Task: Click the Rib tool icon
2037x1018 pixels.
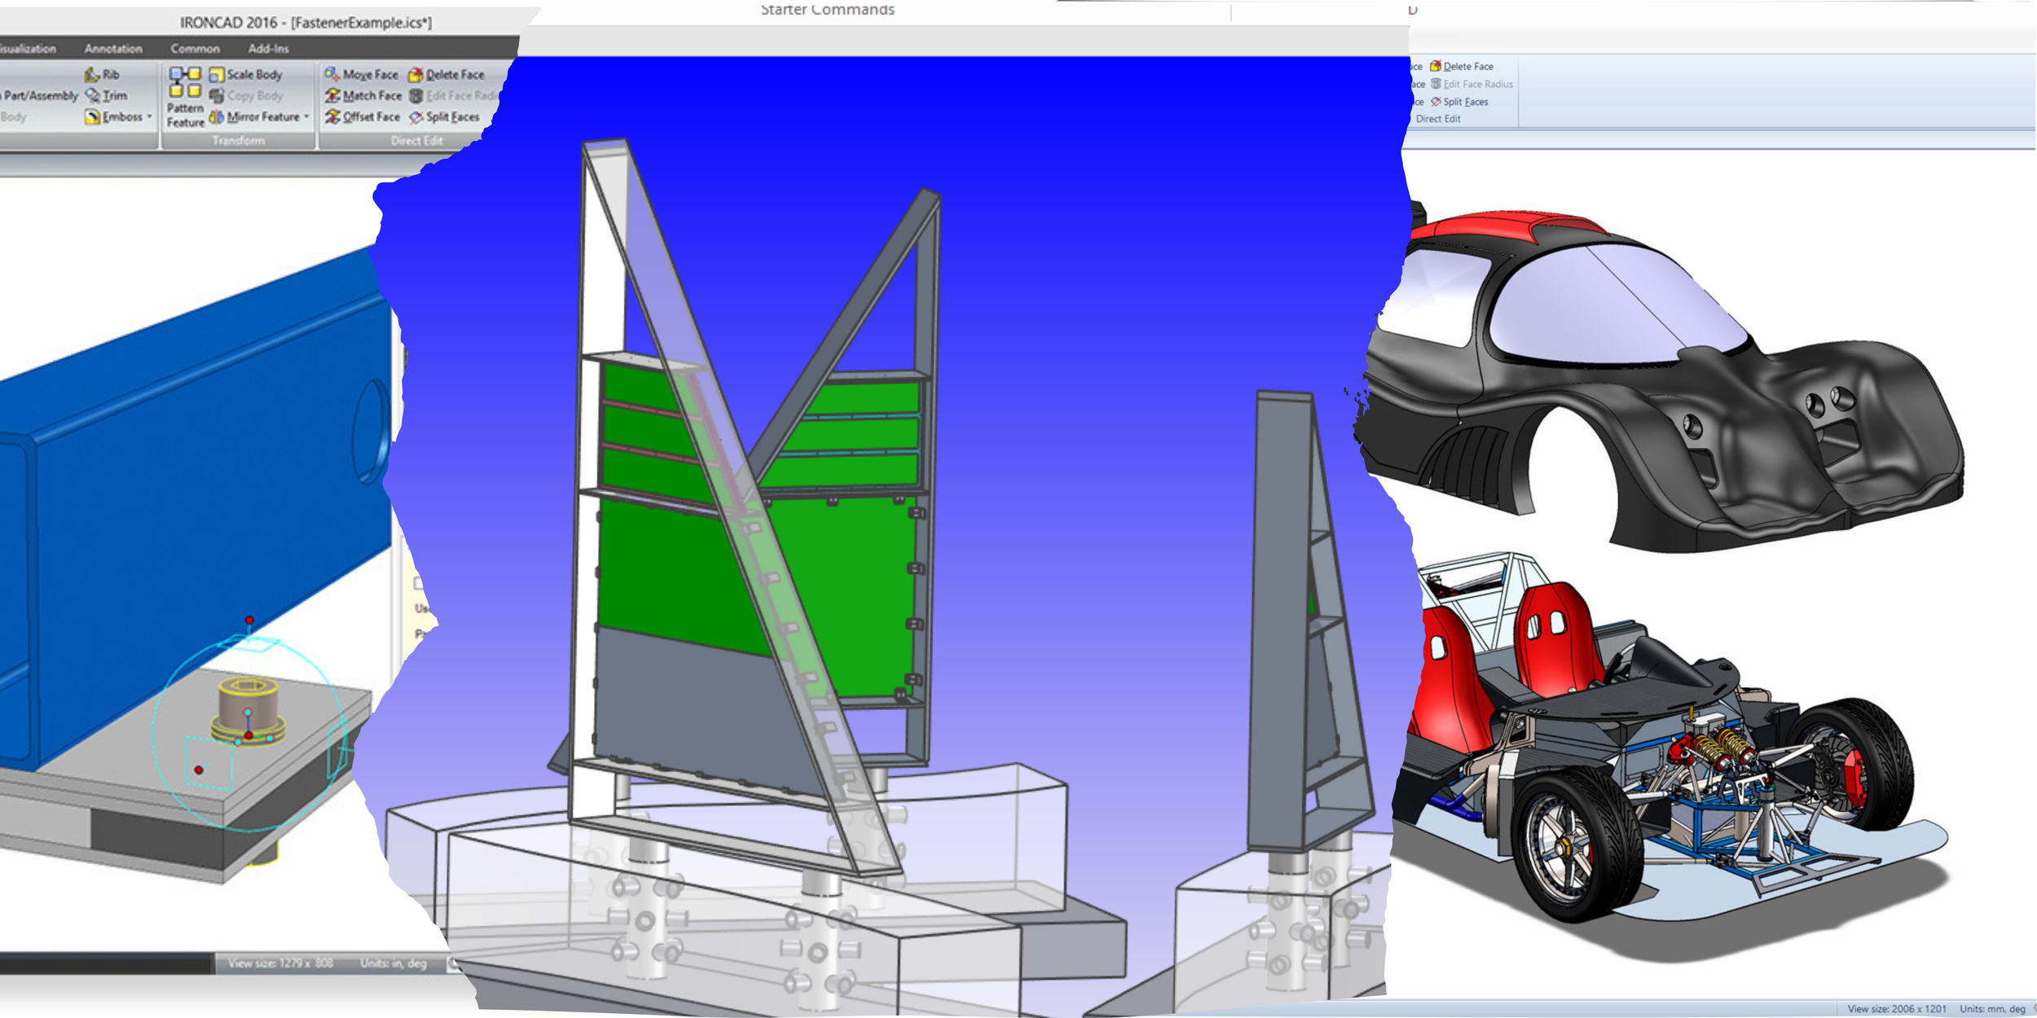Action: [x=93, y=75]
